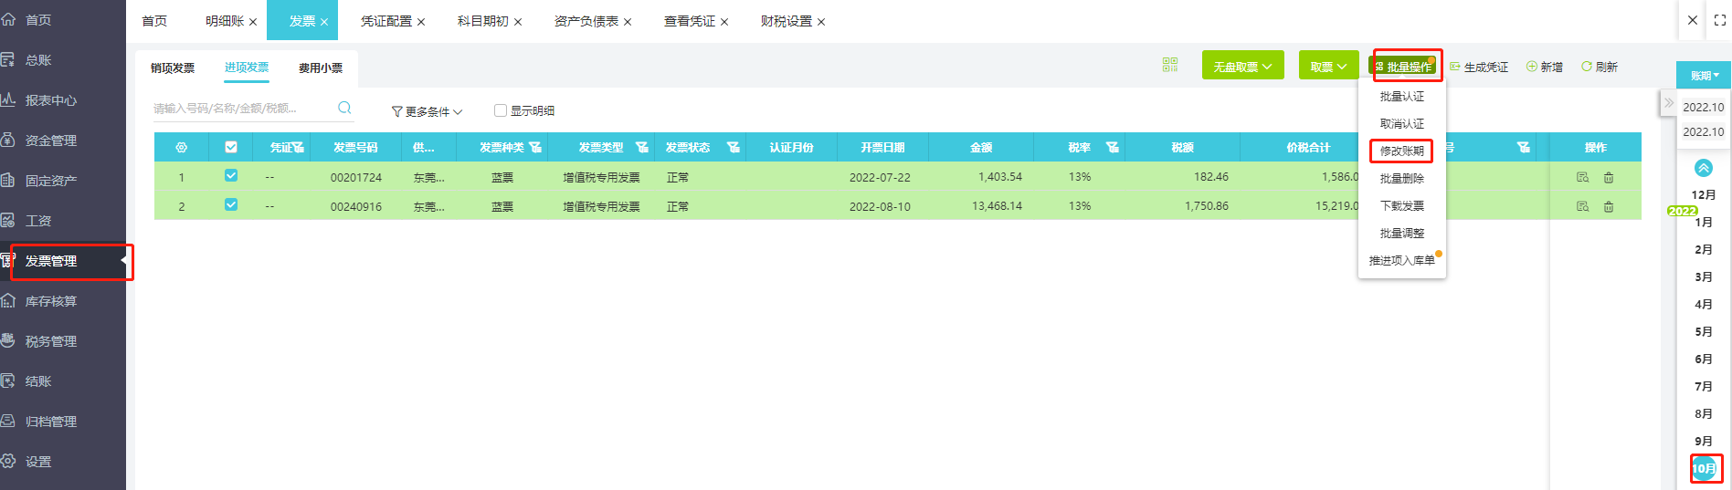The image size is (1732, 490).
Task: Focus the invoice search input field
Action: click(x=242, y=109)
